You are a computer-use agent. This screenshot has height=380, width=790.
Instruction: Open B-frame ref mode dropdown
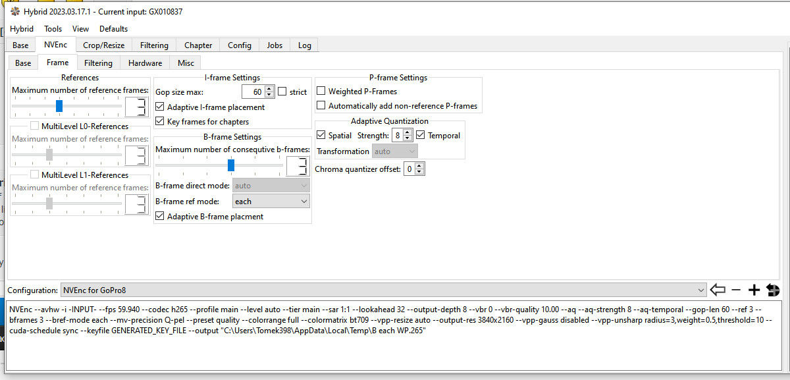tap(271, 202)
